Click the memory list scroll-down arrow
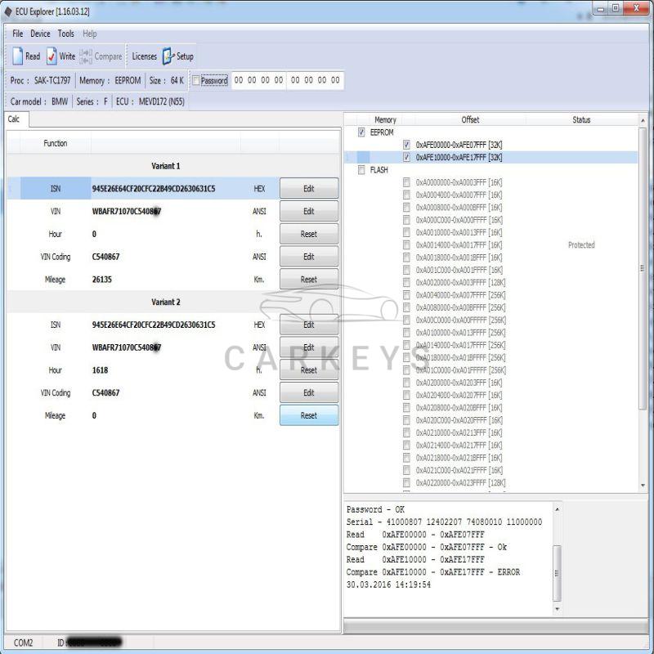654x654 pixels. pyautogui.click(x=643, y=485)
